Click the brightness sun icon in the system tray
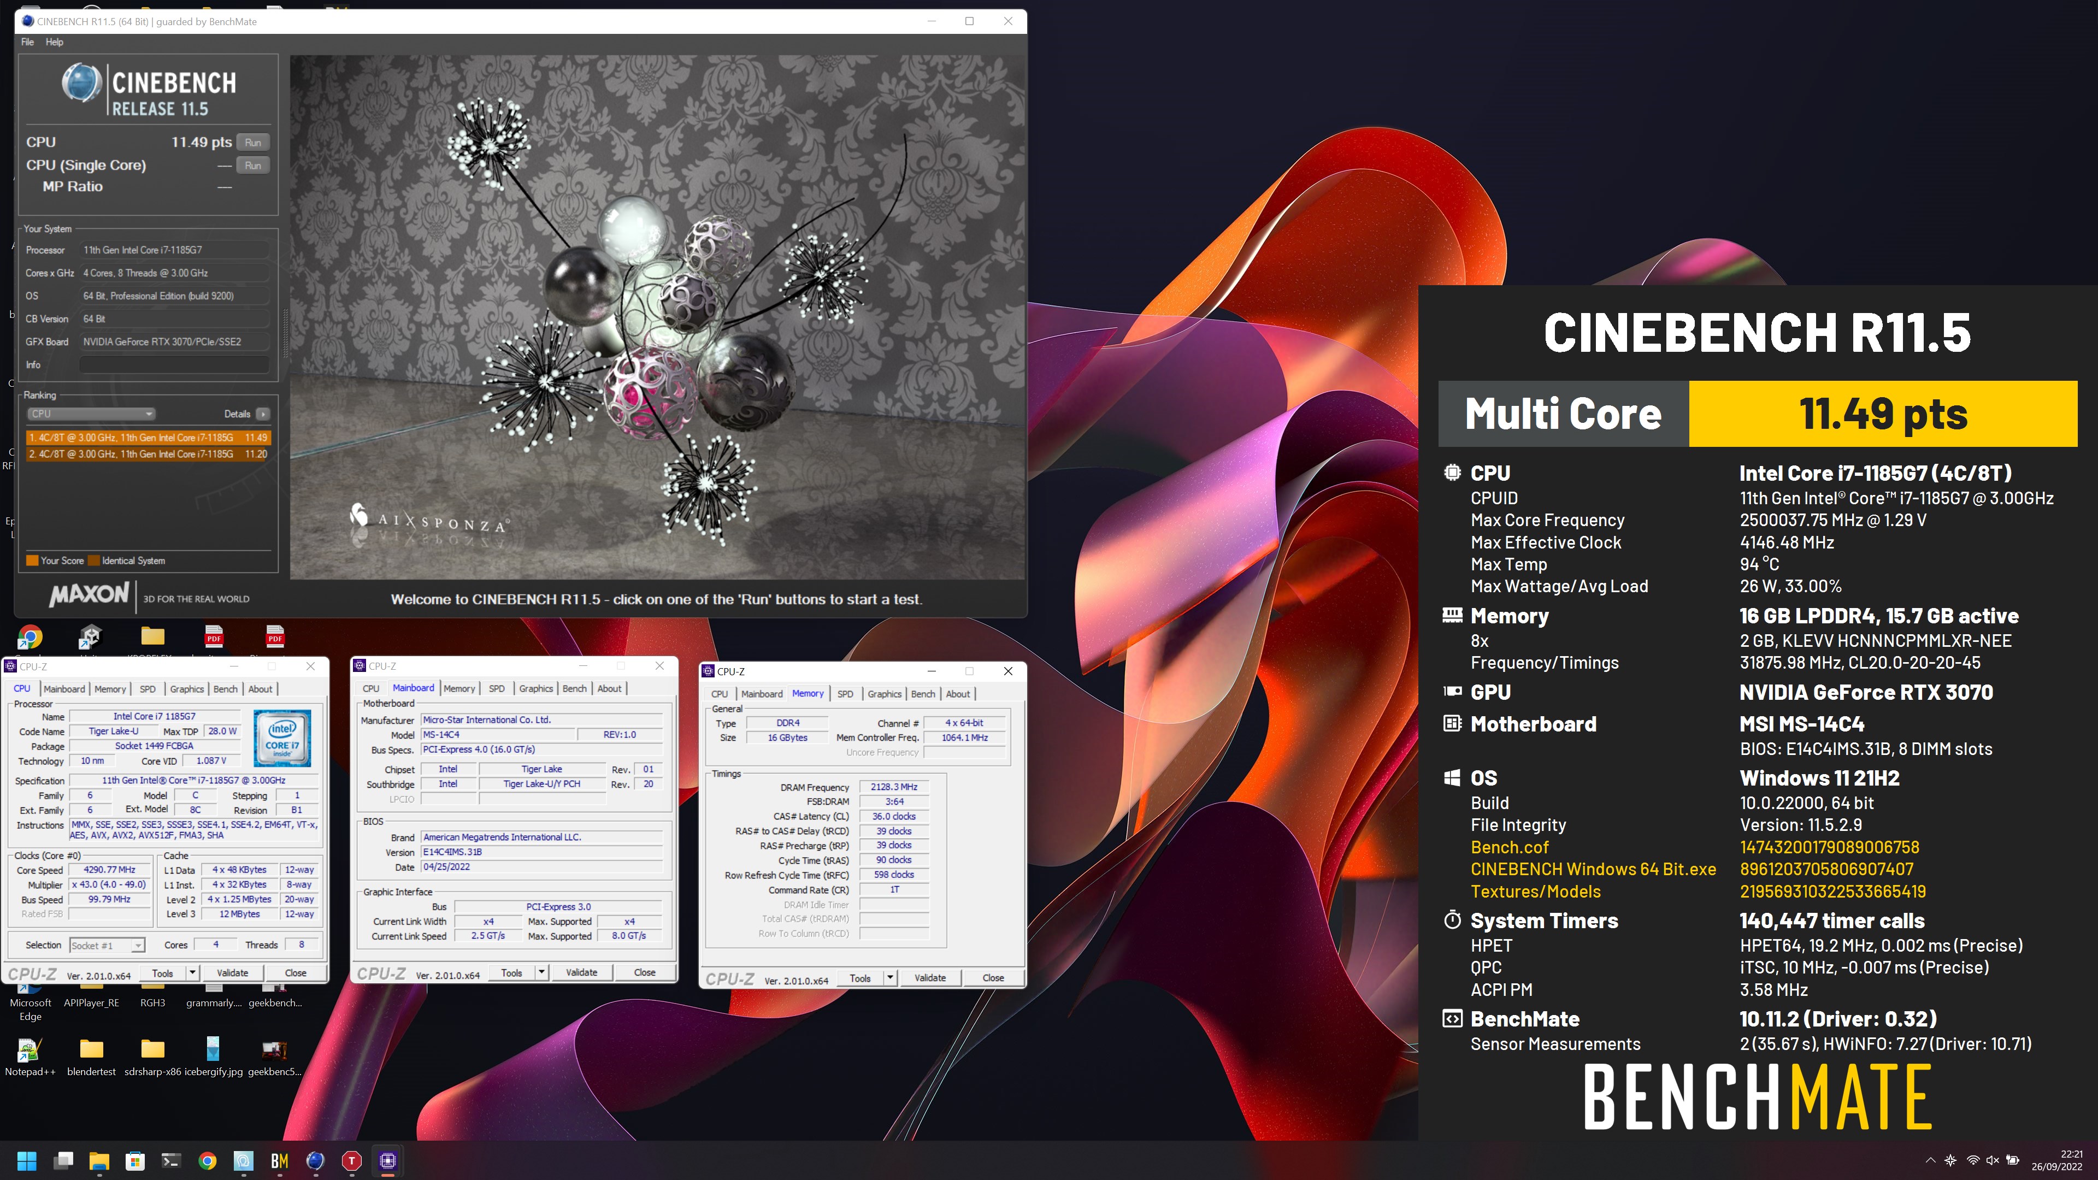This screenshot has width=2098, height=1180. click(x=1950, y=1160)
